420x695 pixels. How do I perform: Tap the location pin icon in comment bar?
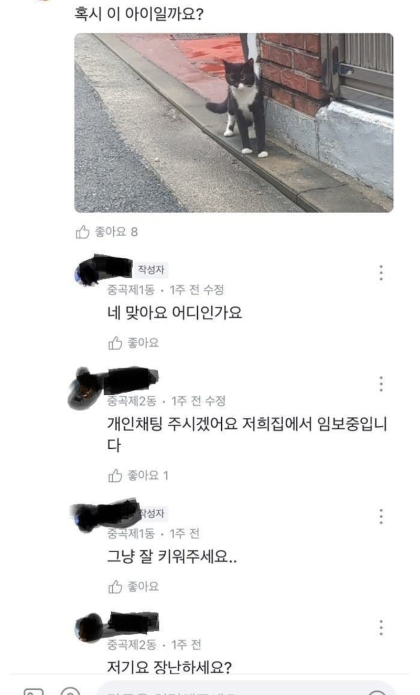tap(70, 691)
